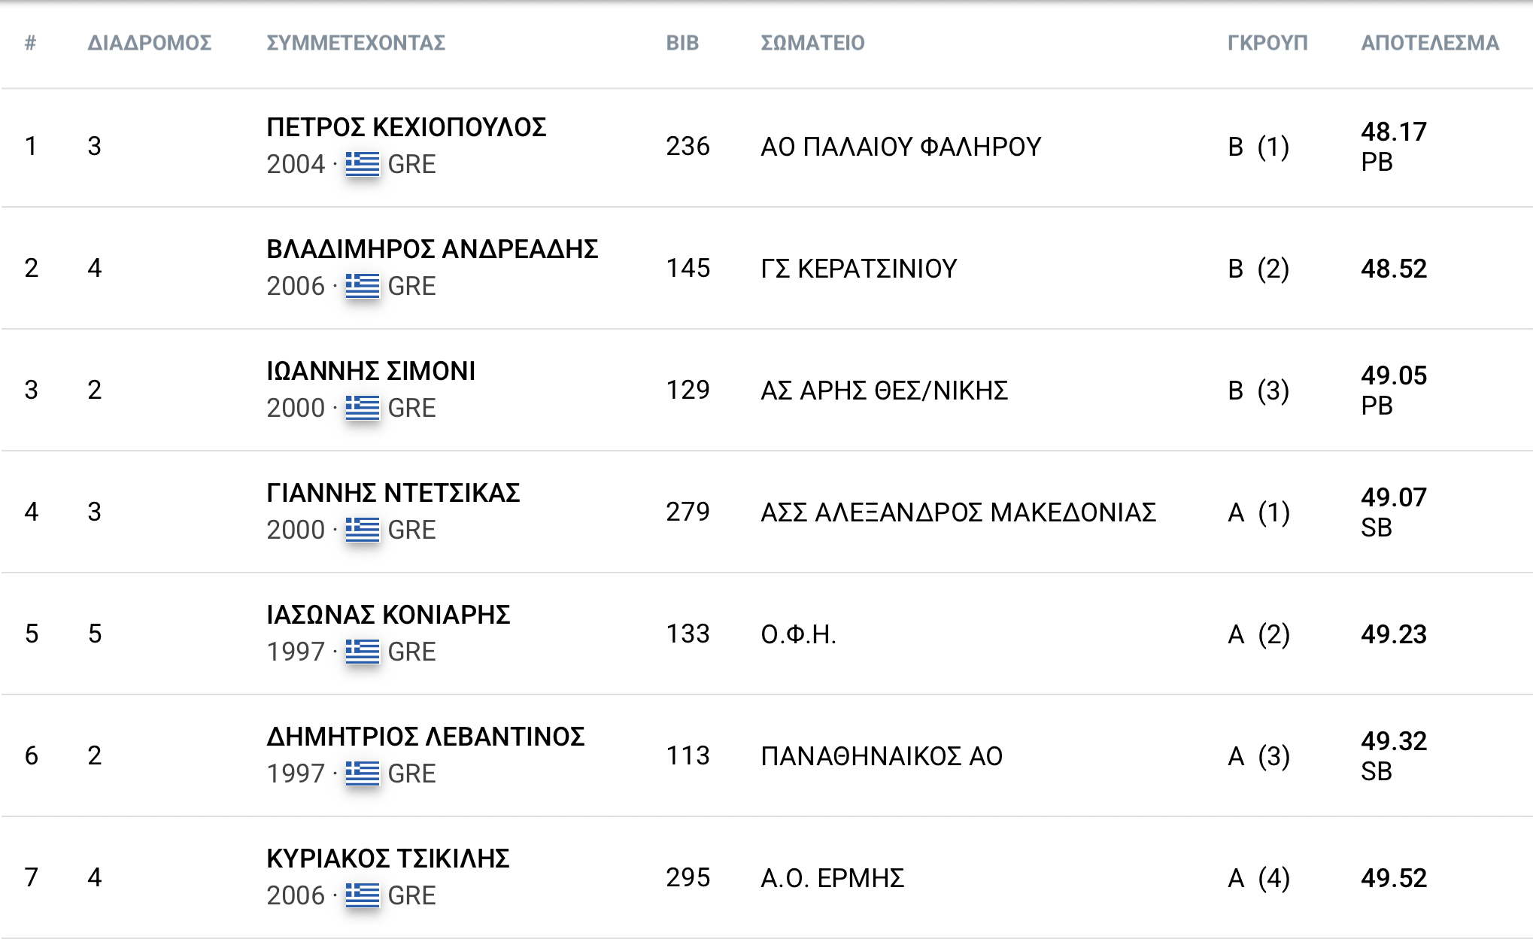Open athlete ΙΑΣΩΝΑΣ ΚΟΝΙΑΡΗΣ profile

[x=388, y=615]
